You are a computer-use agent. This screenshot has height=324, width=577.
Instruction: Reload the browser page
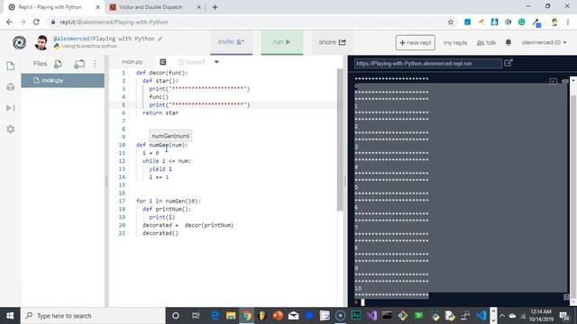click(x=36, y=22)
